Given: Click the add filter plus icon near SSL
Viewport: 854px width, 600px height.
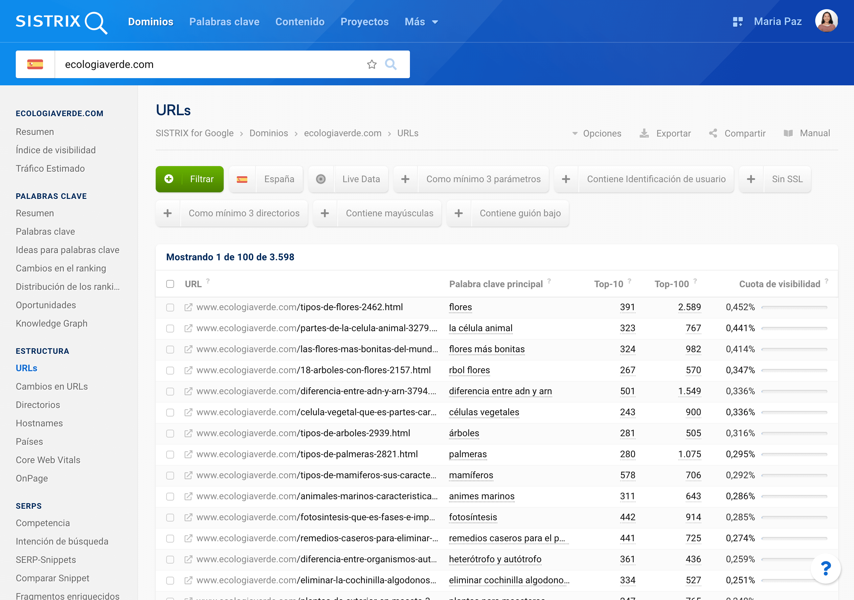Looking at the screenshot, I should (751, 179).
